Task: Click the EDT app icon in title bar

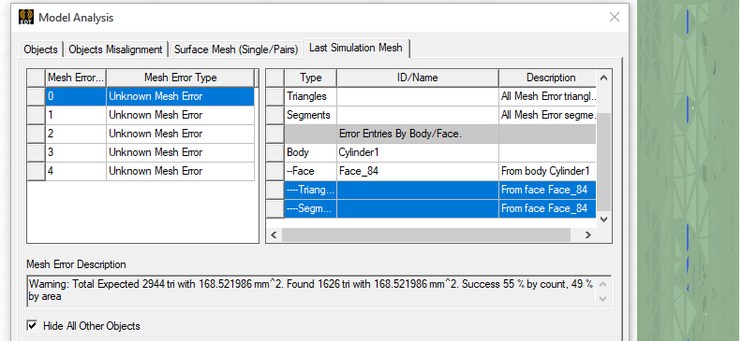Action: point(26,18)
